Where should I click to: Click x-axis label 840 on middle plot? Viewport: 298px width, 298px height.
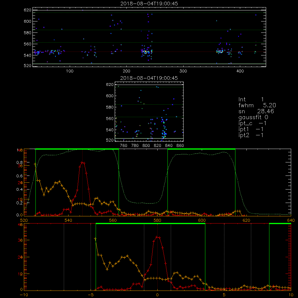(x=169, y=146)
